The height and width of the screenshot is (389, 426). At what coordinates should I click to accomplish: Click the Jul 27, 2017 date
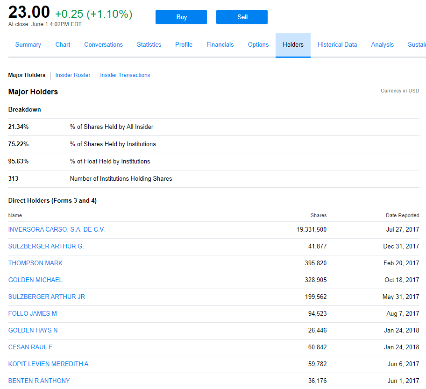(403, 230)
